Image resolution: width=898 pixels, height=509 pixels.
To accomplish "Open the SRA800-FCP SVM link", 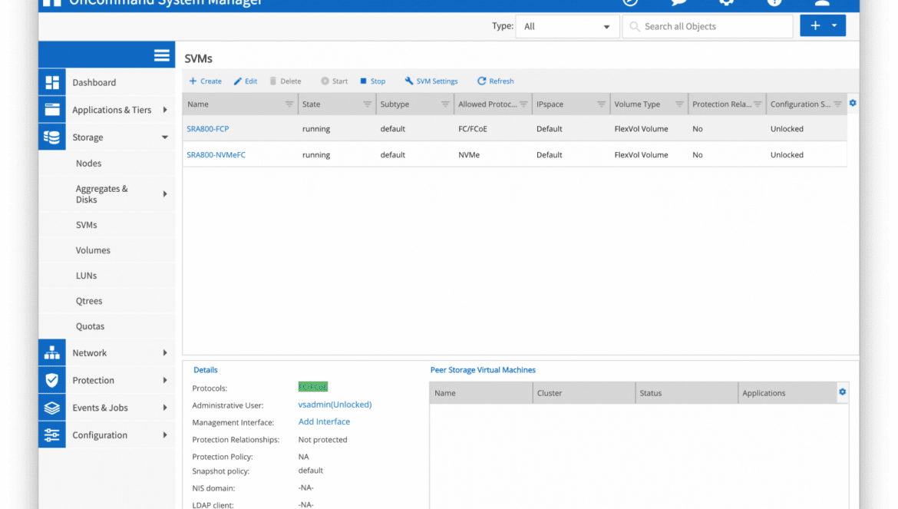I will 208,129.
